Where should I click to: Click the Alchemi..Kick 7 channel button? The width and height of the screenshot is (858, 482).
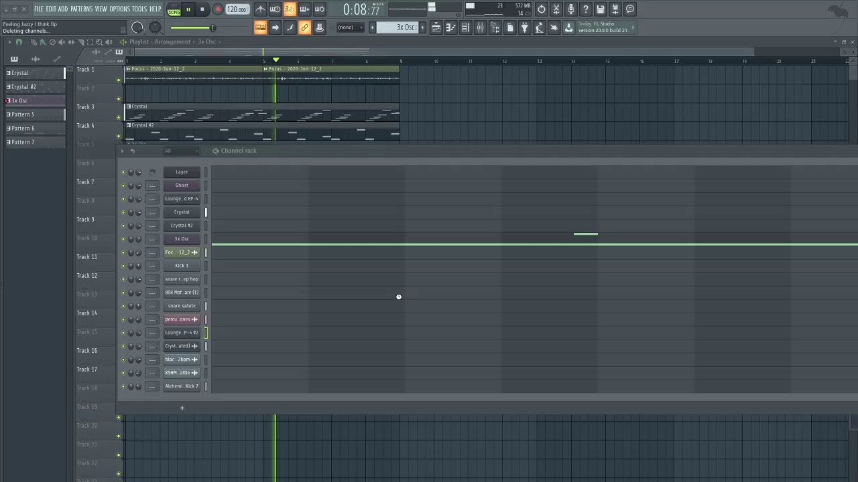point(182,386)
